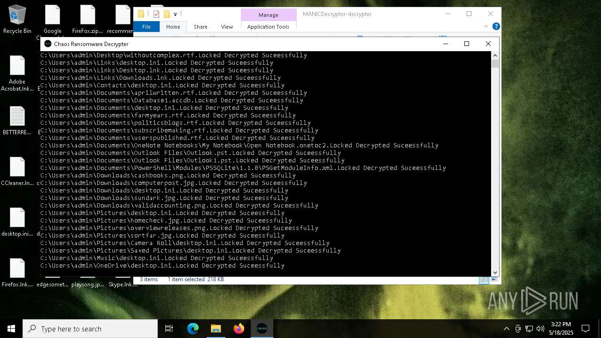Click the Manage contextual tab header
This screenshot has width=601, height=338.
point(269,15)
